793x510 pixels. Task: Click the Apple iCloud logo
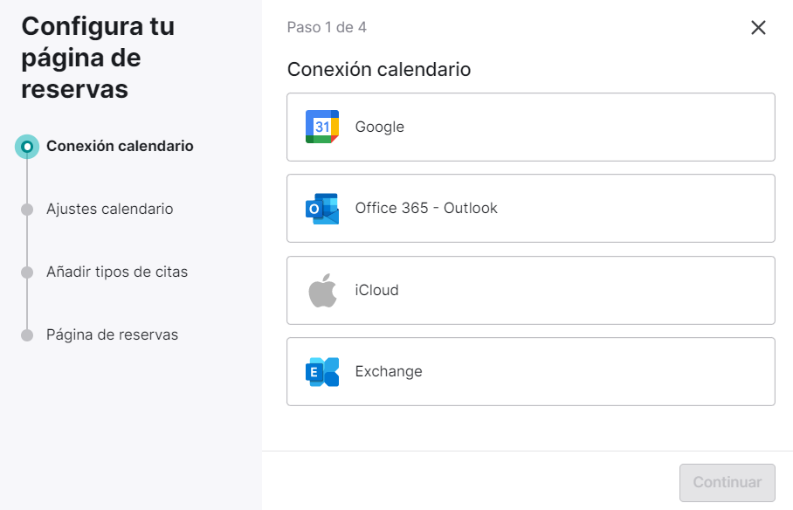pyautogui.click(x=322, y=291)
